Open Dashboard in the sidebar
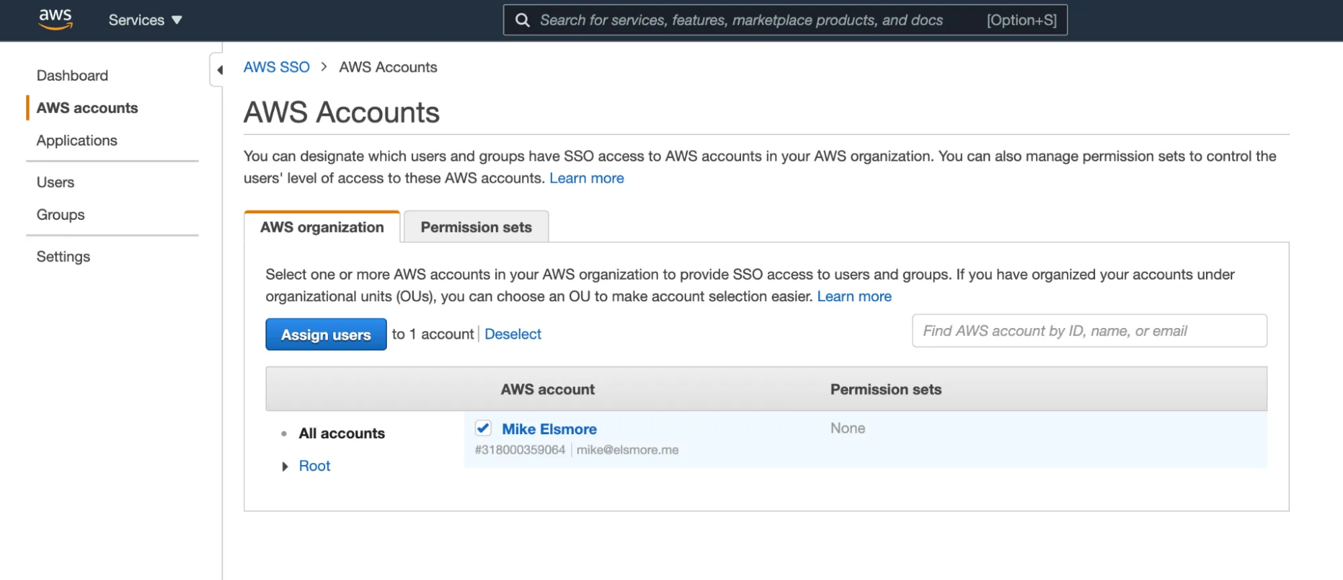 [72, 75]
